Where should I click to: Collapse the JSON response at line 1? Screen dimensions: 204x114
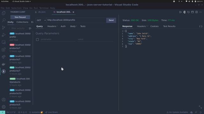click(x=124, y=31)
